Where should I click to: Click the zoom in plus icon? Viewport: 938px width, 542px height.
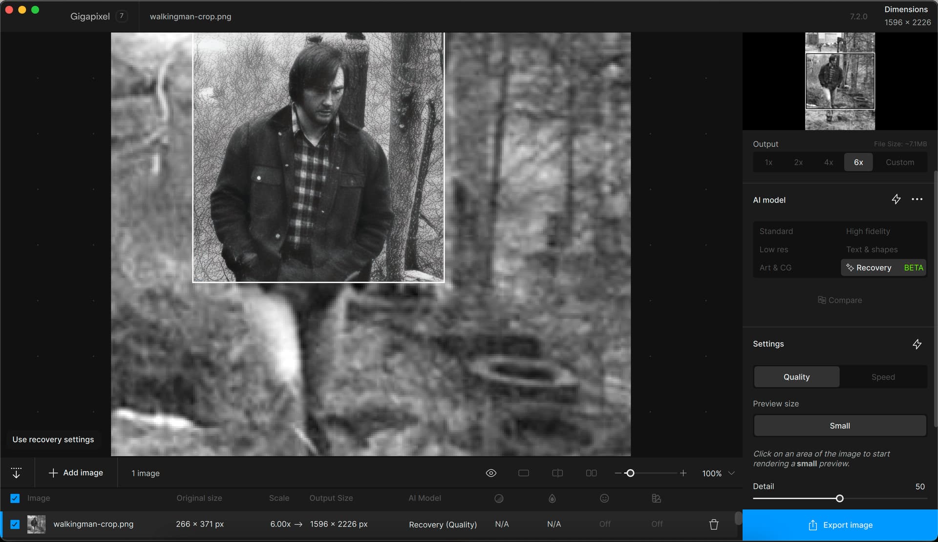coord(683,473)
